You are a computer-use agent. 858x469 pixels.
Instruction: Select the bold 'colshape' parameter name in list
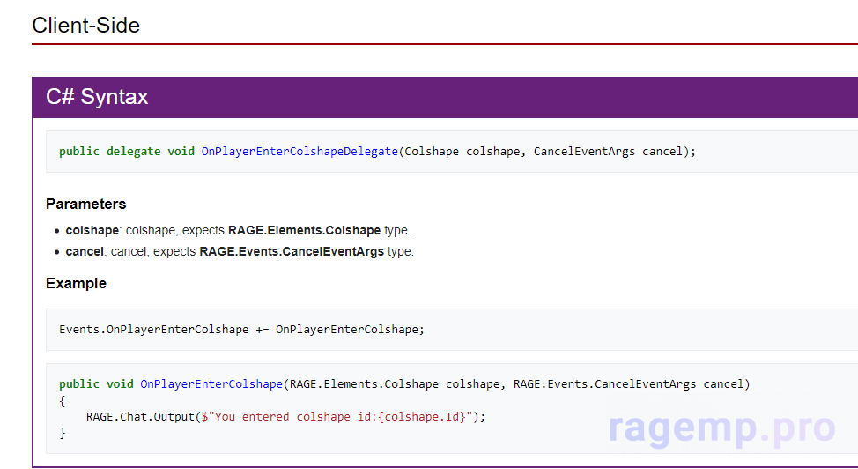(x=92, y=230)
